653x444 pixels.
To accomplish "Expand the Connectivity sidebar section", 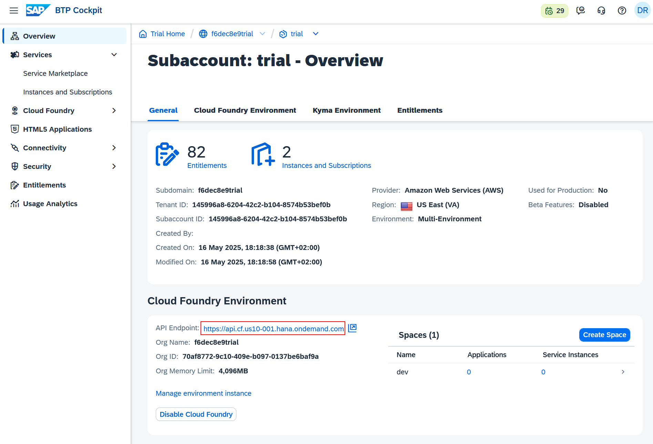I will (x=114, y=148).
